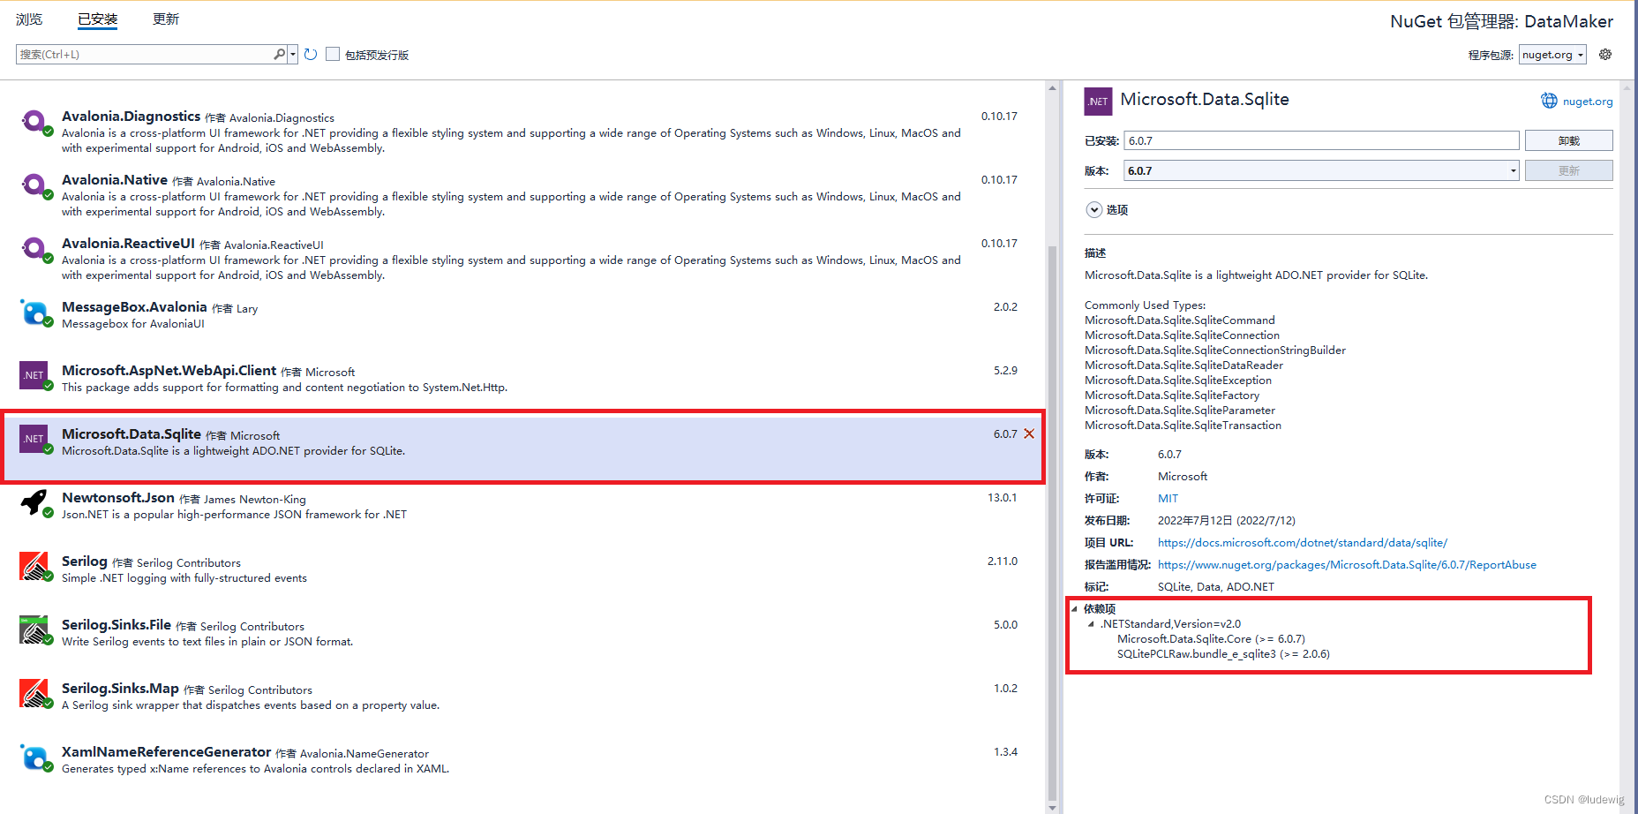Image resolution: width=1638 pixels, height=814 pixels.
Task: Open the search box dropdown arrow
Action: tap(293, 55)
